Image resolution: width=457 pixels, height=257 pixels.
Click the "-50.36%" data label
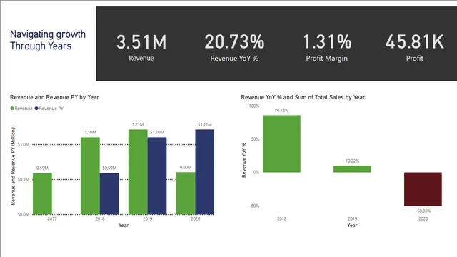[423, 211]
